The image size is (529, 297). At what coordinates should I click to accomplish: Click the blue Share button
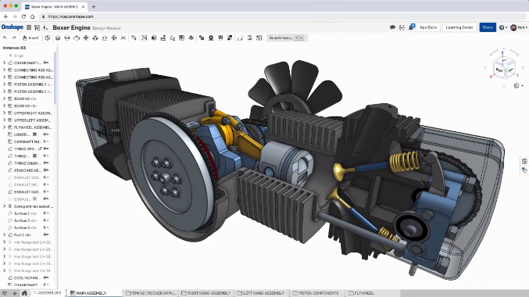[488, 27]
